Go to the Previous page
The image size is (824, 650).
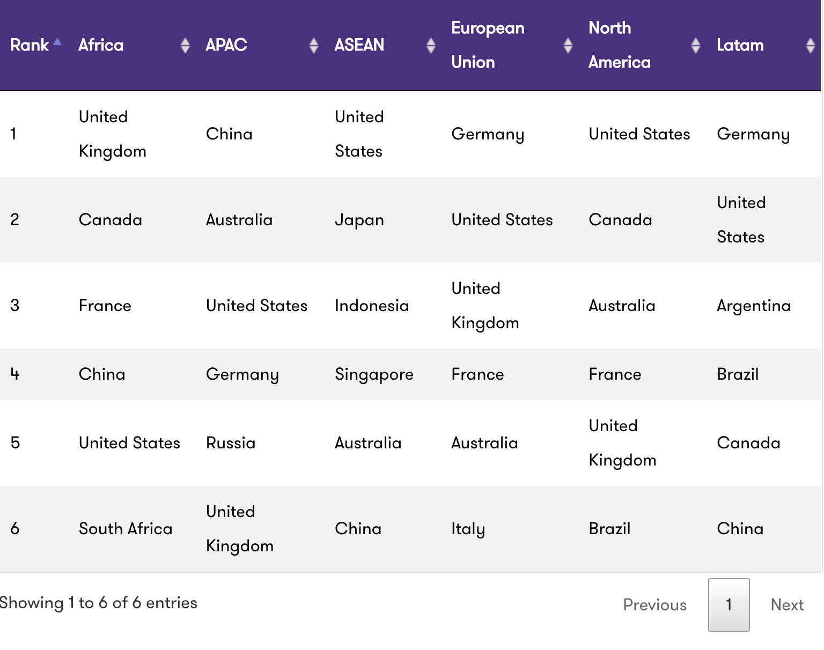(x=654, y=605)
